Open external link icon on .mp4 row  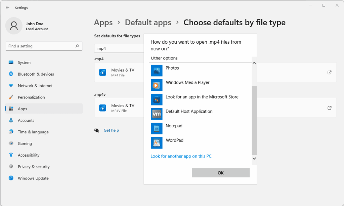(x=329, y=72)
